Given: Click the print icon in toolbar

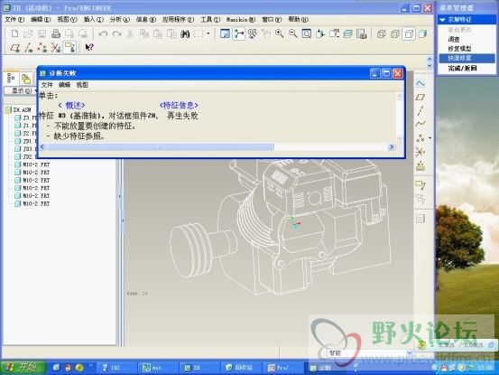Looking at the screenshot, I should tap(56, 33).
